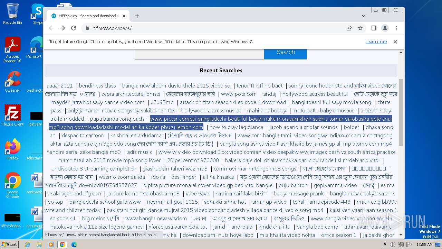Open 'buju banton' search link

[293, 185]
